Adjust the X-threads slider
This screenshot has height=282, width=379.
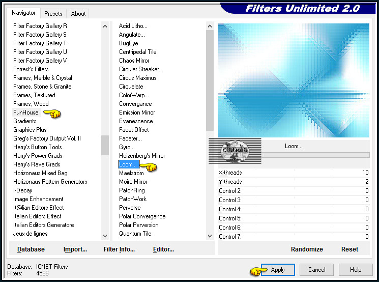click(294, 173)
